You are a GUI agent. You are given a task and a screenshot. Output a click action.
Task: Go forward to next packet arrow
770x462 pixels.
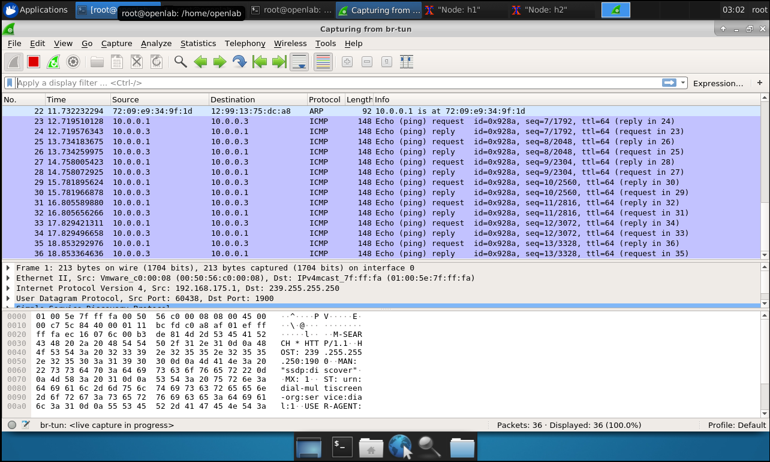pyautogui.click(x=220, y=62)
